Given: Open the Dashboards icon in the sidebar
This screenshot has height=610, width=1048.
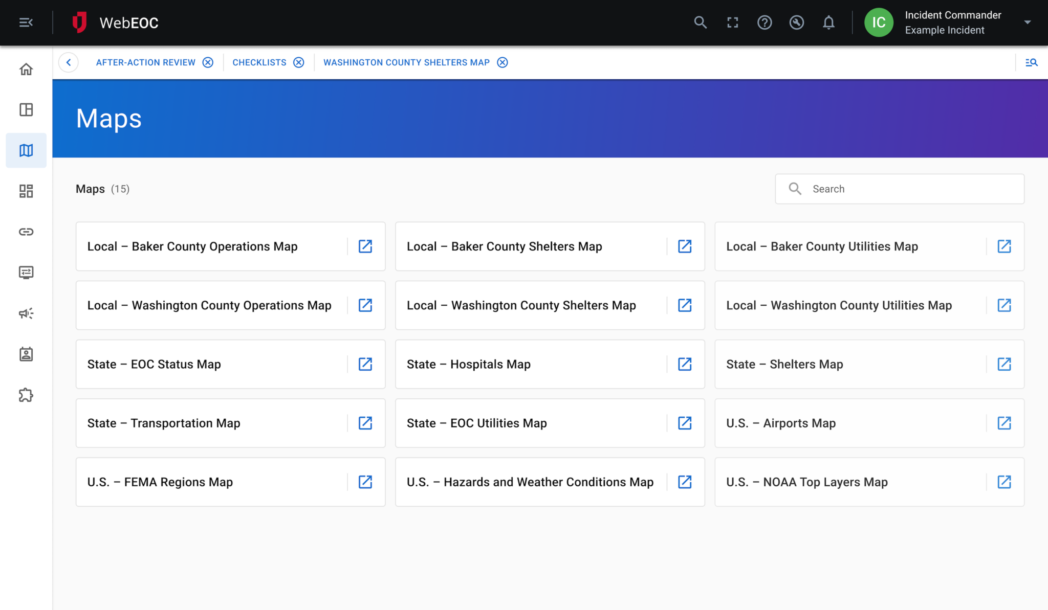Looking at the screenshot, I should [x=26, y=191].
